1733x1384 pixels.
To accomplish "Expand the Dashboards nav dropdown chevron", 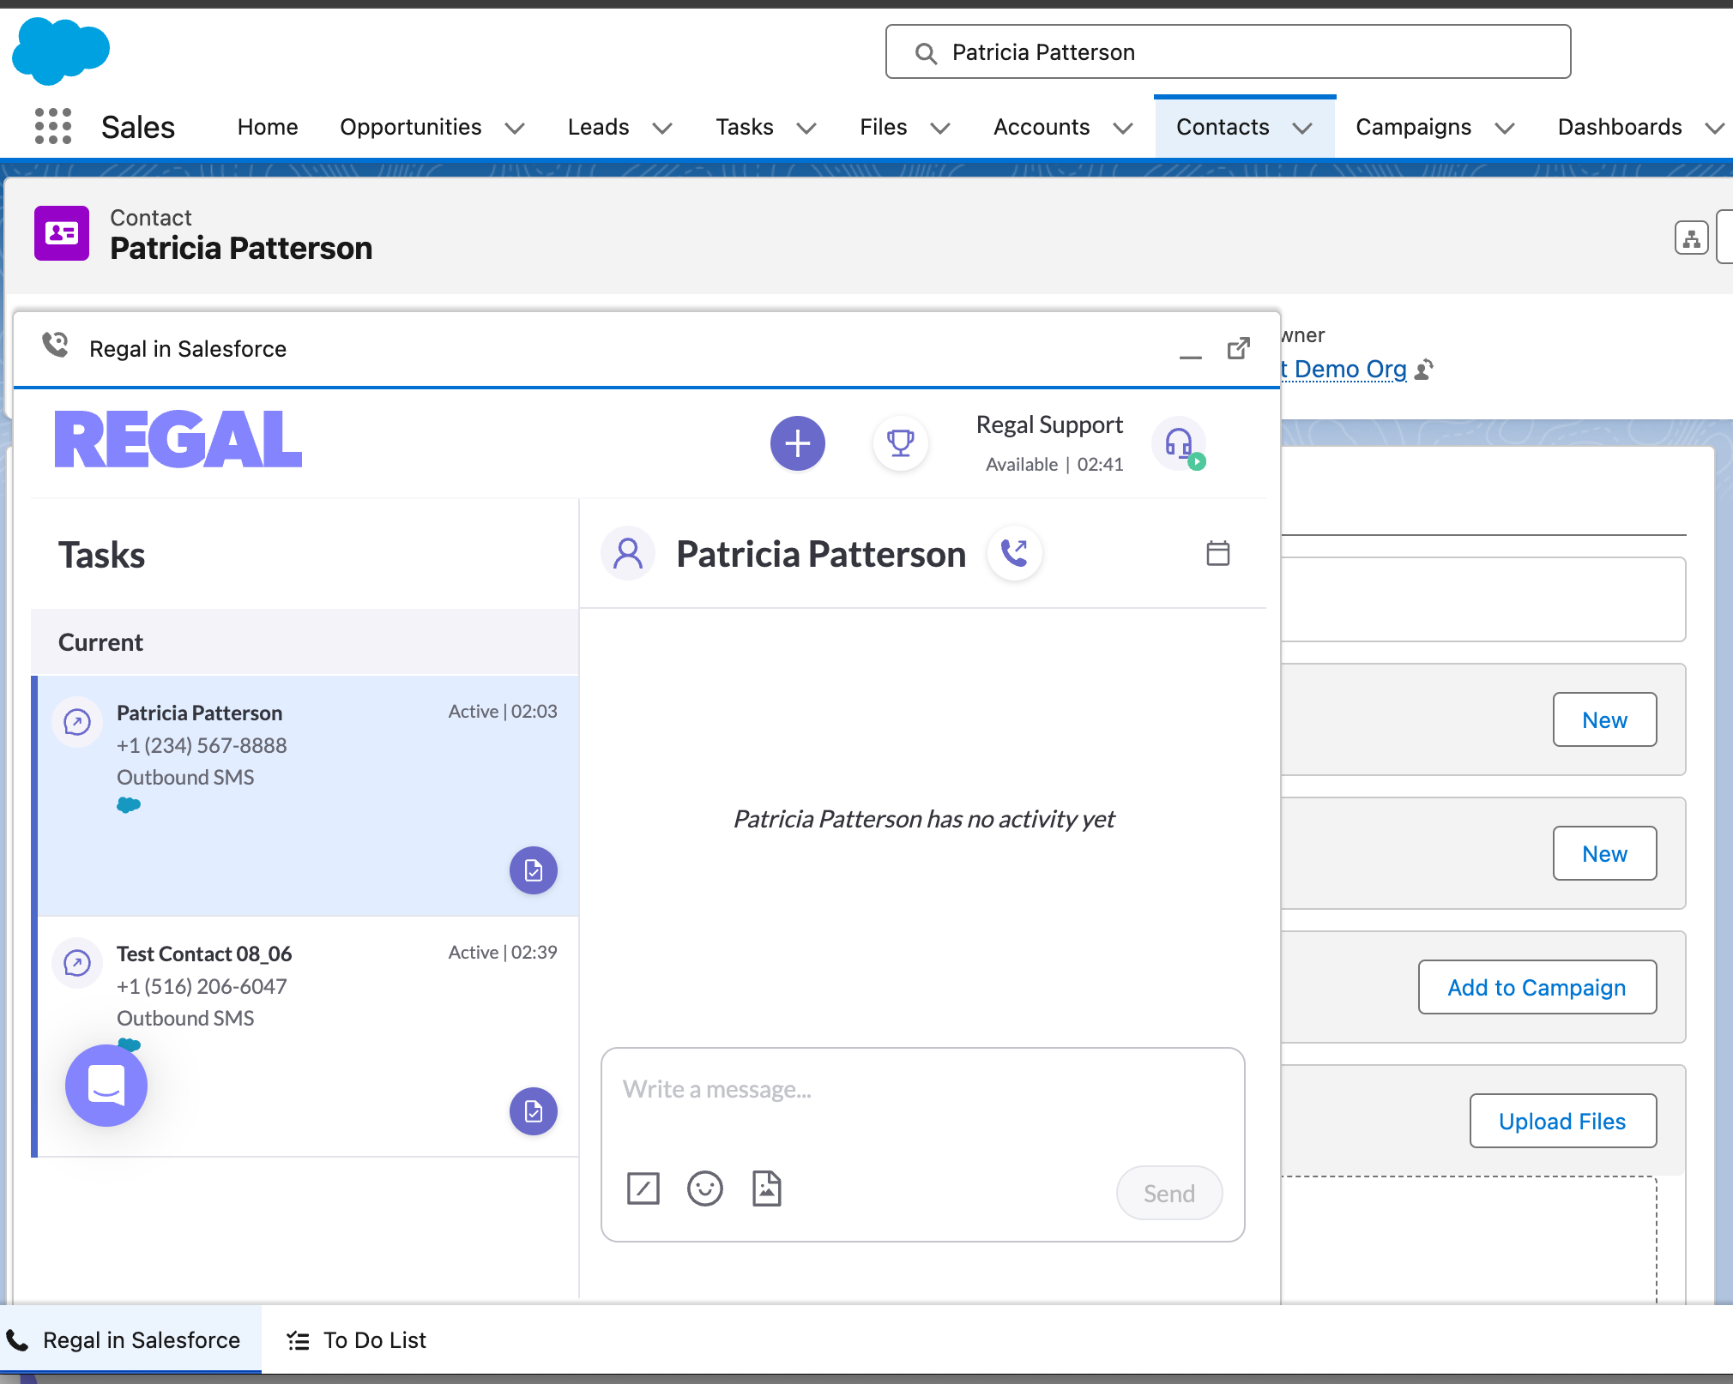I will click(1714, 129).
